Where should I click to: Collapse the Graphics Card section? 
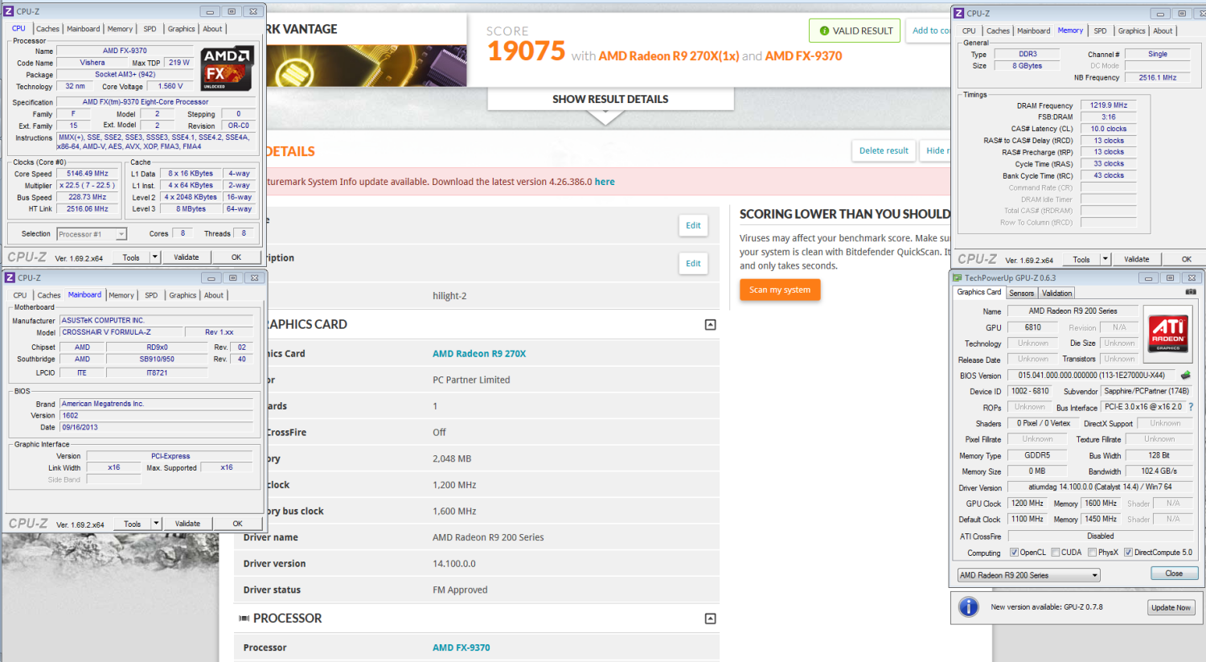(710, 325)
